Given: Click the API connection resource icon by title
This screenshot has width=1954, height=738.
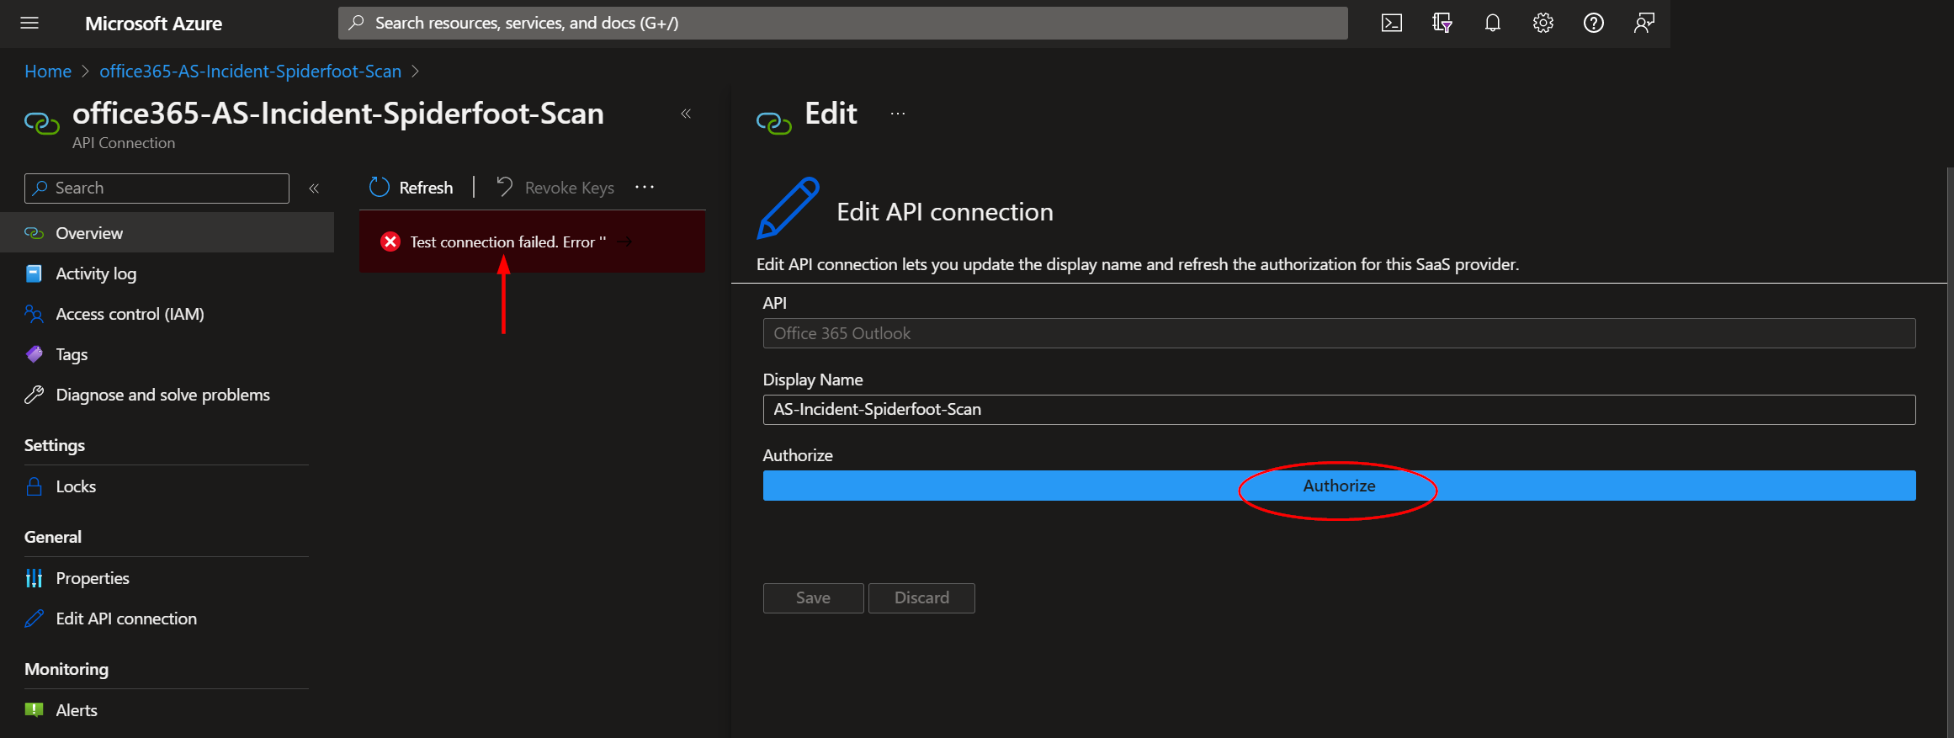Looking at the screenshot, I should click(42, 124).
